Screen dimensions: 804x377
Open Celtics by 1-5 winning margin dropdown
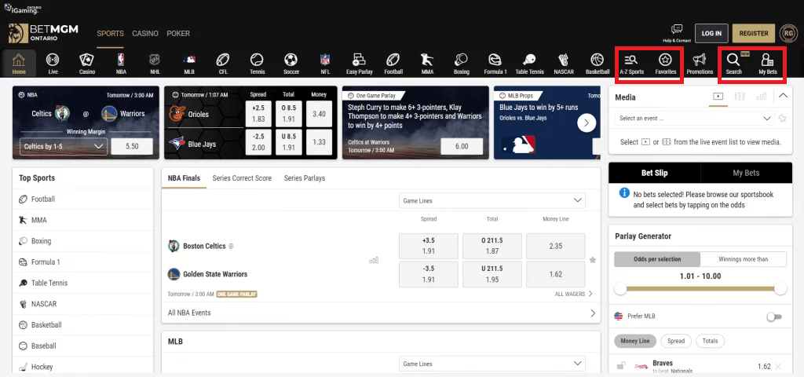tap(64, 146)
